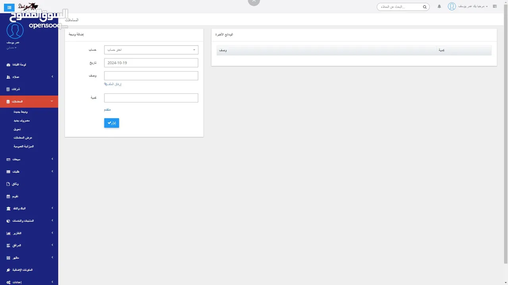The image size is (508, 285).
Task: Open the اختر حساب account dropdown
Action: (x=151, y=50)
